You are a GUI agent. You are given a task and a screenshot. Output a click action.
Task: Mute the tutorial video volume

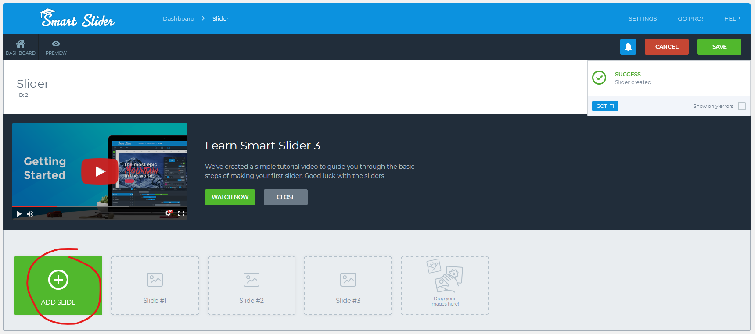(30, 214)
